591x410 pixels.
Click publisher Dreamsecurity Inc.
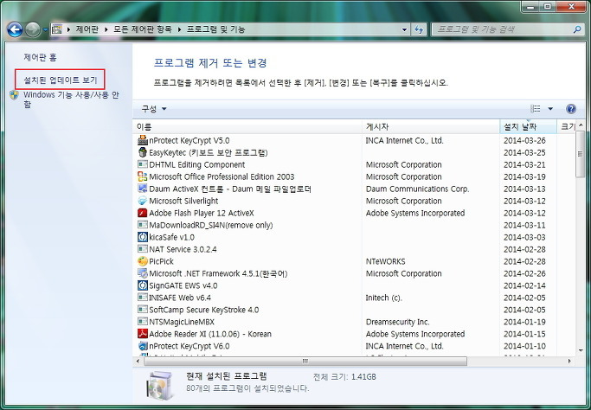[x=398, y=322]
